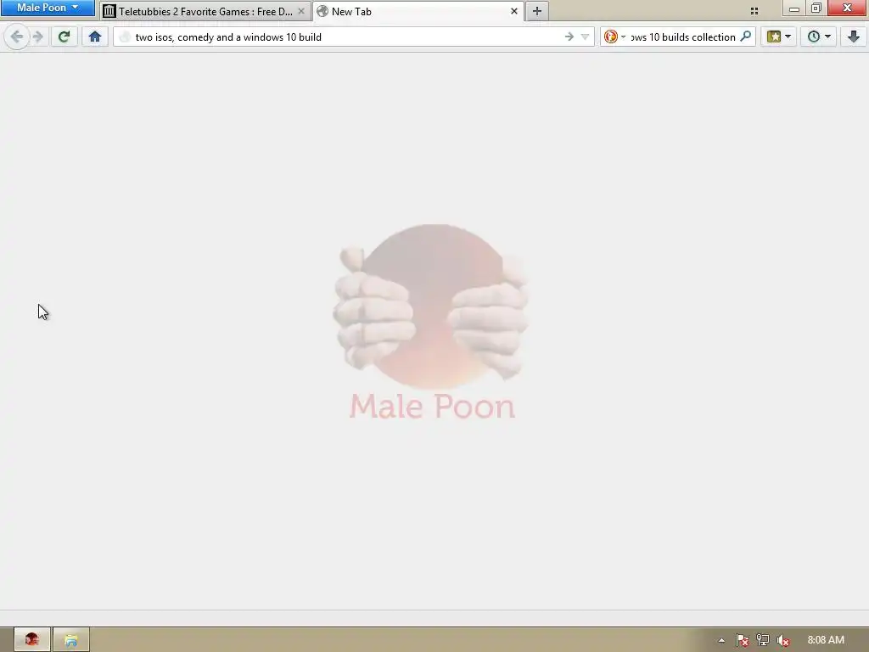869x652 pixels.
Task: Click the network tray icon
Action: [x=763, y=640]
